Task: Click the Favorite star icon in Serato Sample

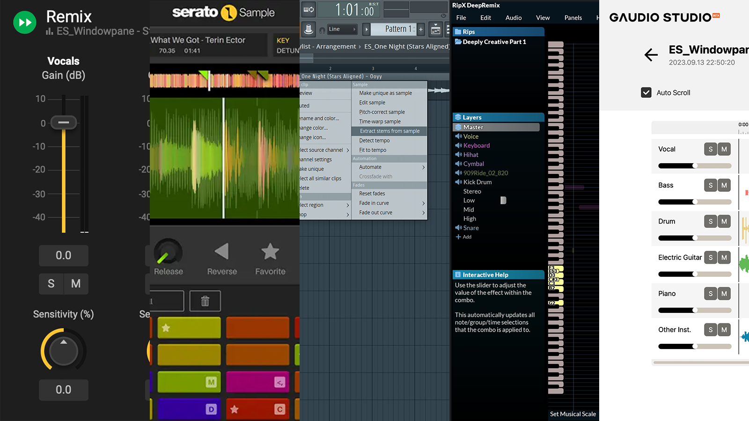Action: pyautogui.click(x=270, y=251)
